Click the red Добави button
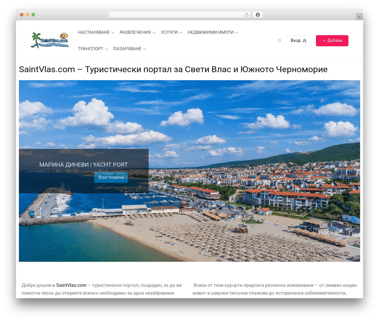The width and height of the screenshot is (379, 321). [332, 41]
